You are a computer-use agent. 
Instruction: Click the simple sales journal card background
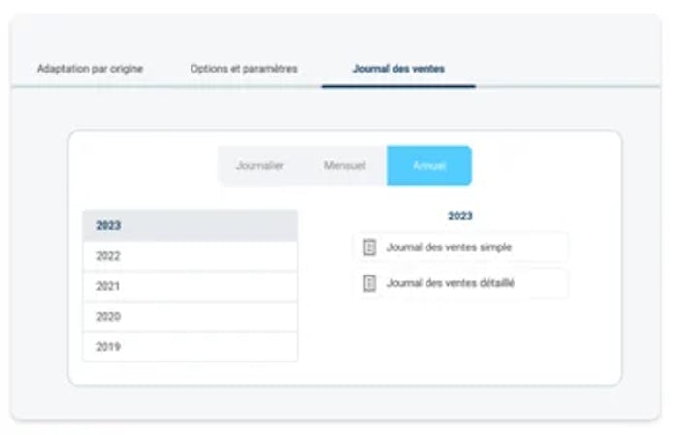pos(542,247)
